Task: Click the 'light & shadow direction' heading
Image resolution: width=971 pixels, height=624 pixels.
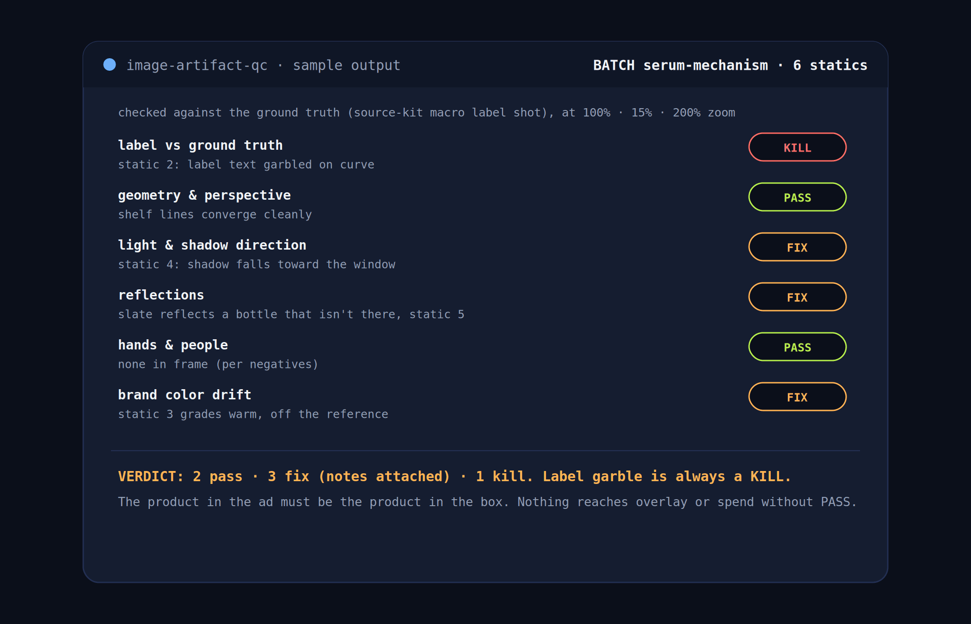Action: tap(212, 245)
